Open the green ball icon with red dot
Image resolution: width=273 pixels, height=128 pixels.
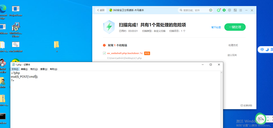pos(219,10)
